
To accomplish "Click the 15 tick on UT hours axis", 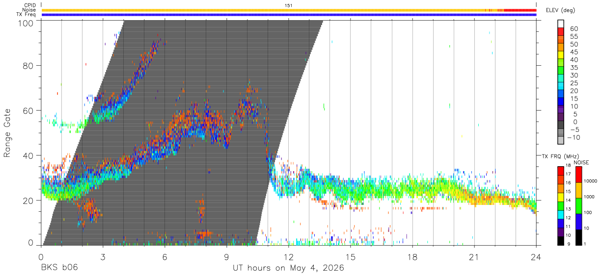I will pyautogui.click(x=351, y=257).
